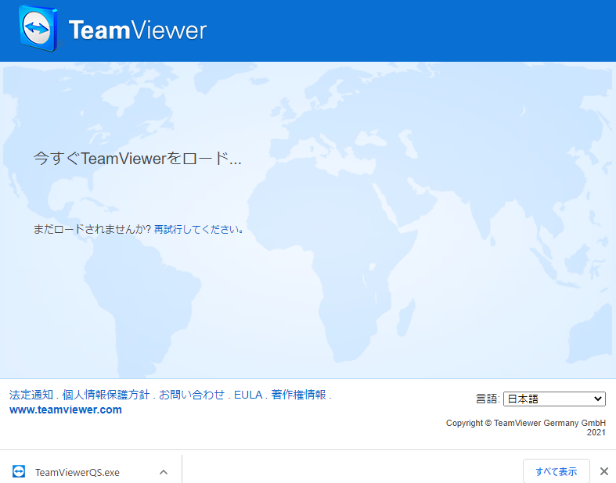Visit the www.teamviewer.com link

click(x=66, y=410)
